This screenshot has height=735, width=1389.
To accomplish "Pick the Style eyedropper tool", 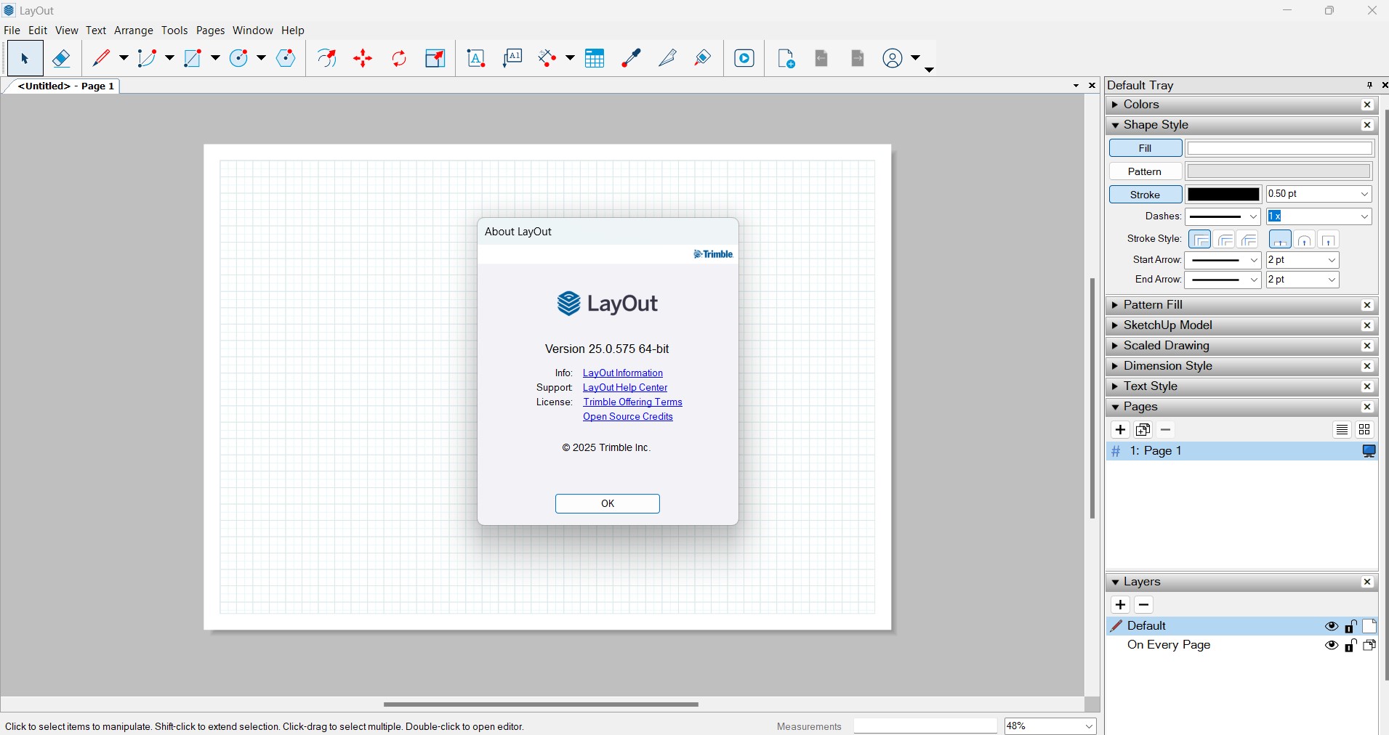I will (631, 58).
